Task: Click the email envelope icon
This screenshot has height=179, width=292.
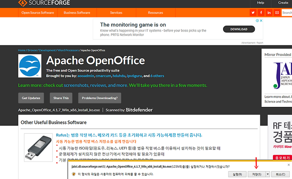Action: [x=277, y=13]
